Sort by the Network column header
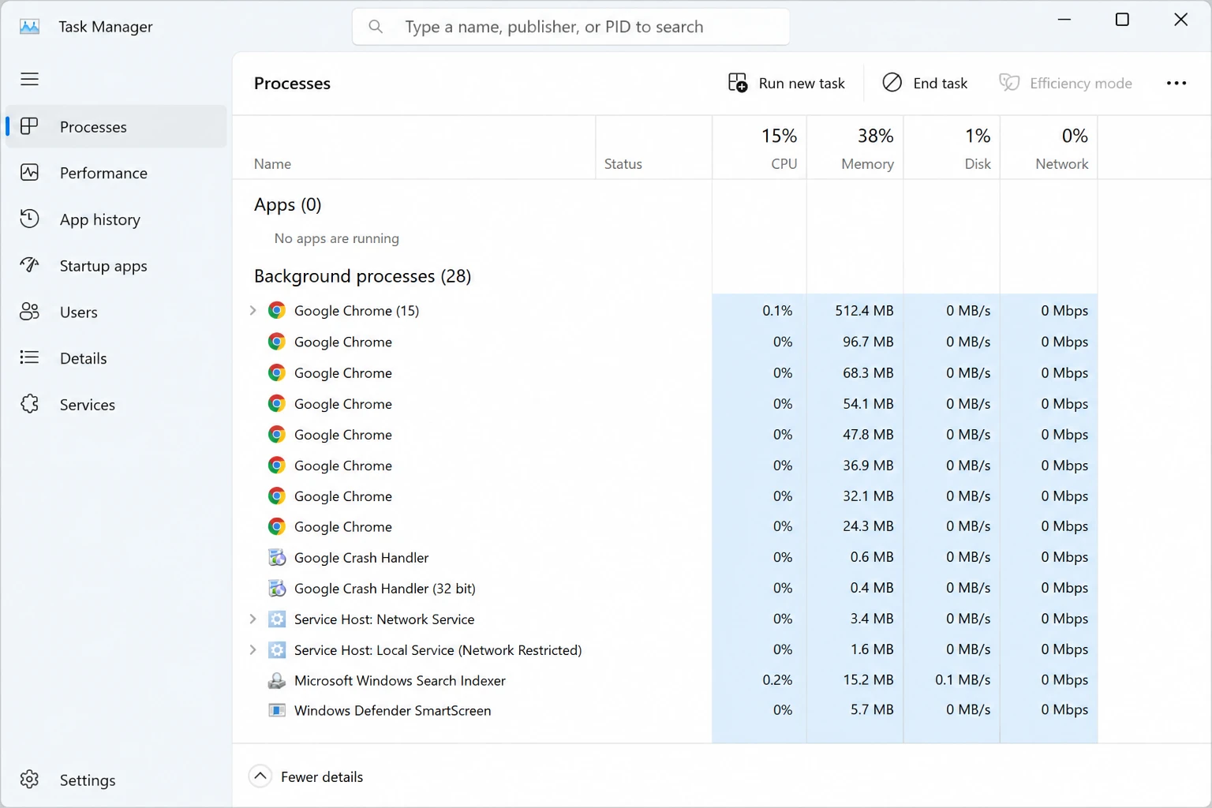Viewport: 1212px width, 808px height. coord(1049,148)
